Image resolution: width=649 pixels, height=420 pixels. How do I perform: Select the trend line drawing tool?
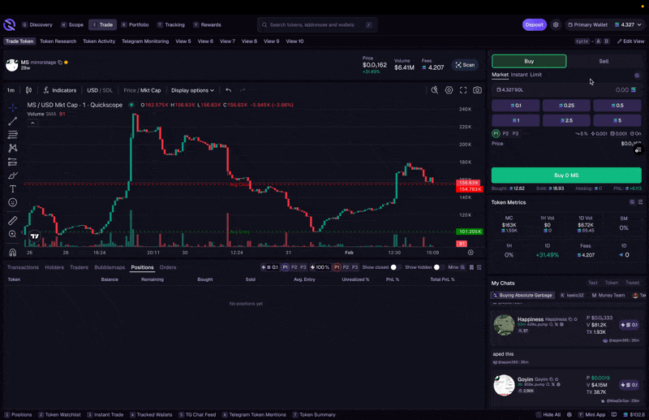13,121
